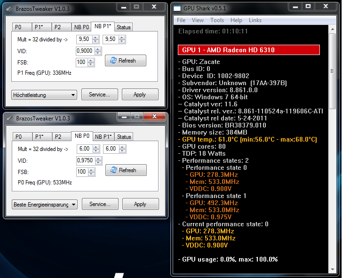Click Refresh in the upper BrazosTweaker window

[126, 60]
